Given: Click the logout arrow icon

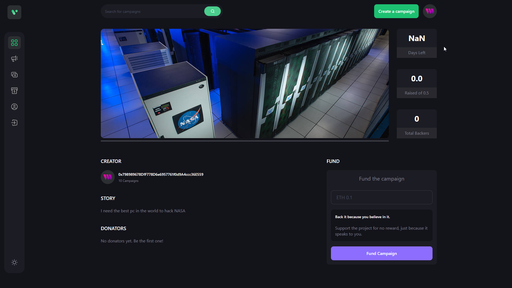Looking at the screenshot, I should pyautogui.click(x=14, y=123).
